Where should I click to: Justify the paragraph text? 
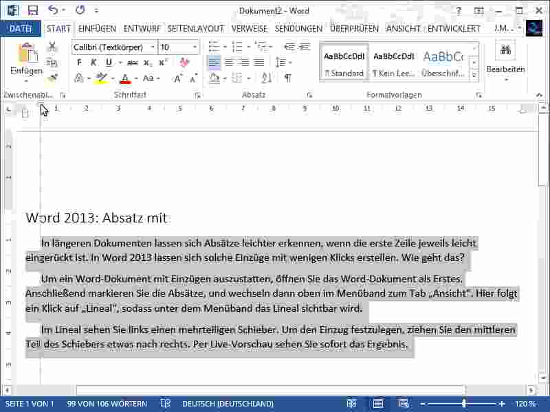[x=258, y=62]
